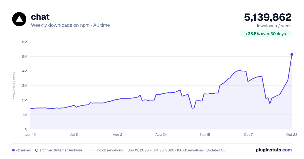Click the 2M y-axis label

[x=25, y=100]
